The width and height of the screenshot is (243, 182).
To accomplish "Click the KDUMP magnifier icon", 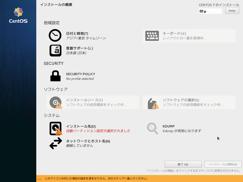I will 152,128.
